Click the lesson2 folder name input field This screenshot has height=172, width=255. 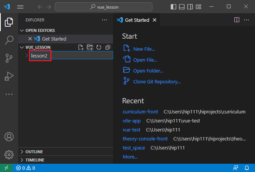[72, 56]
